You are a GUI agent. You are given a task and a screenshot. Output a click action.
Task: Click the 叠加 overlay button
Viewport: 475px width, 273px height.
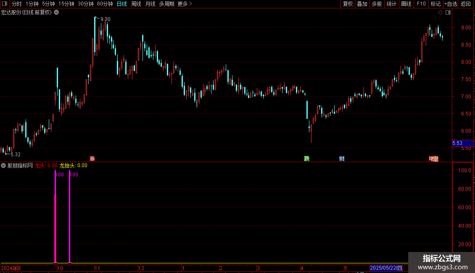coord(362,4)
